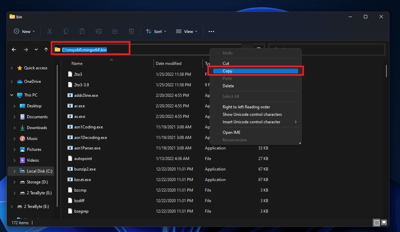Expand the Desktop tree node
400x232 pixels.
click(x=15, y=106)
